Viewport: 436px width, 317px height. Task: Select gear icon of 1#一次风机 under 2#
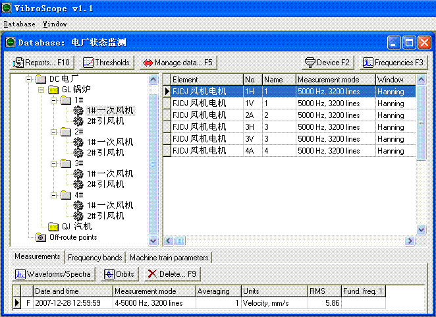78,142
